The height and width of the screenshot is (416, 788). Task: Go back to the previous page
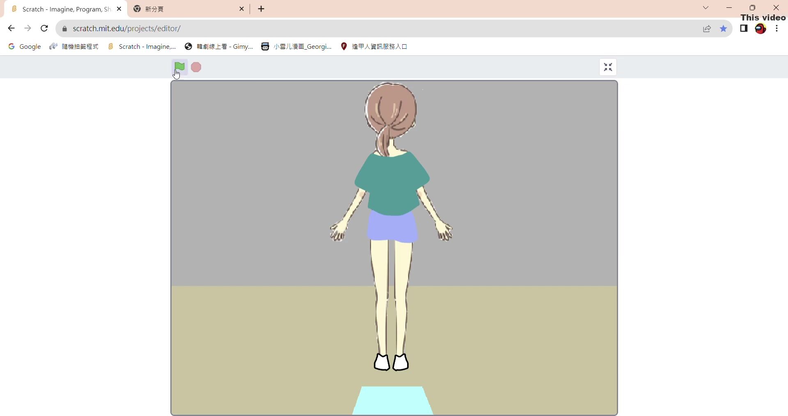[11, 28]
